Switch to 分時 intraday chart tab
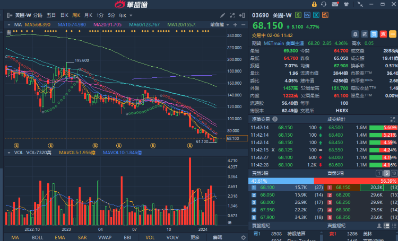The height and width of the screenshot is (241, 398). click(x=38, y=15)
